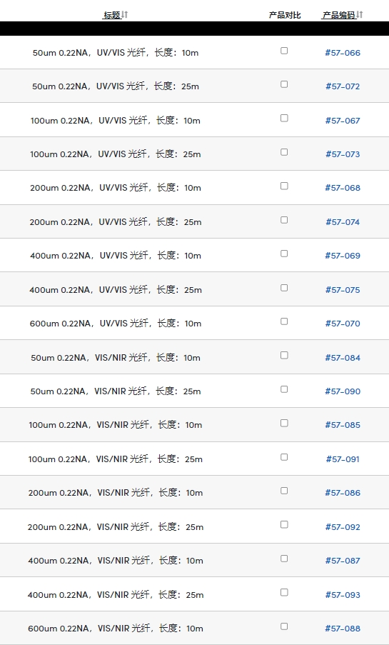Click product code #57-093
This screenshot has height=645, width=389.
[x=343, y=595]
